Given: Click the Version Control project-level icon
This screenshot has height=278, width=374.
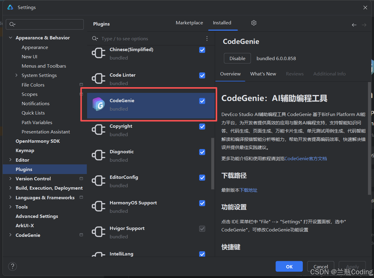Looking at the screenshot, I should [81, 179].
